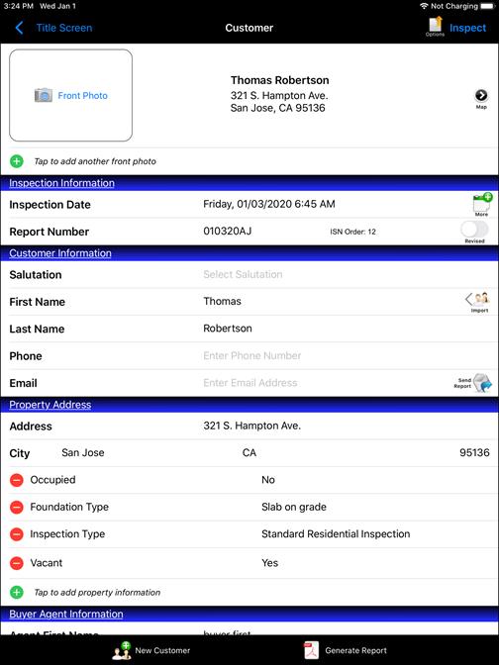
Task: Tap the front photo thumbnail frame
Action: 71,95
